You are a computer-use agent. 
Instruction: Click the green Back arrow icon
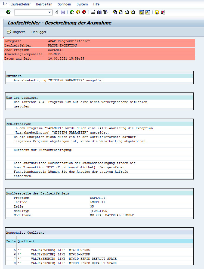(72, 12)
